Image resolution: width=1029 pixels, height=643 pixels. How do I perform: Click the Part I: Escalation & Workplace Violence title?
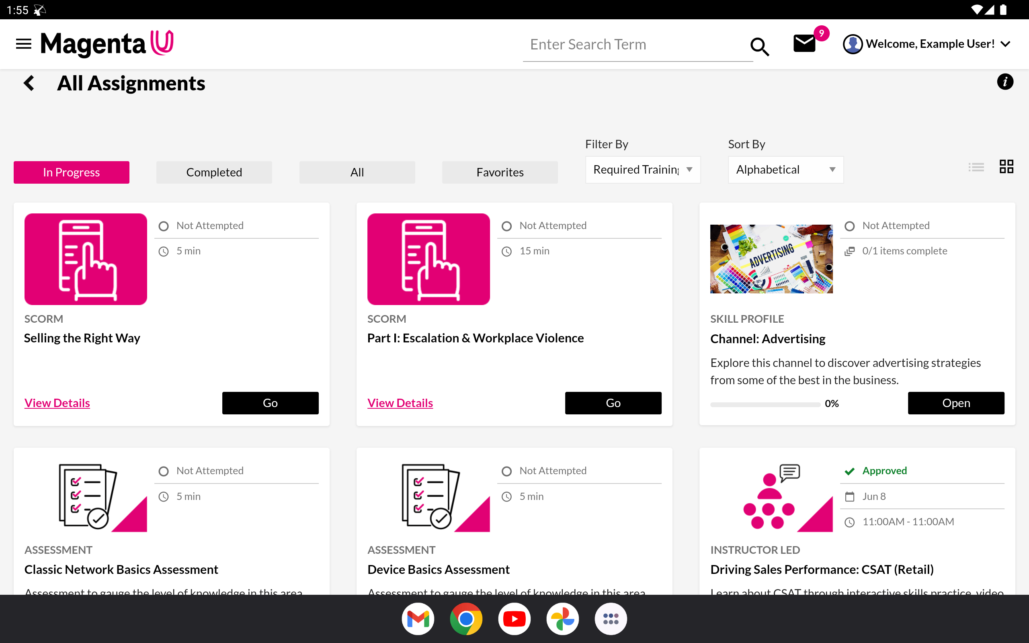click(x=476, y=338)
